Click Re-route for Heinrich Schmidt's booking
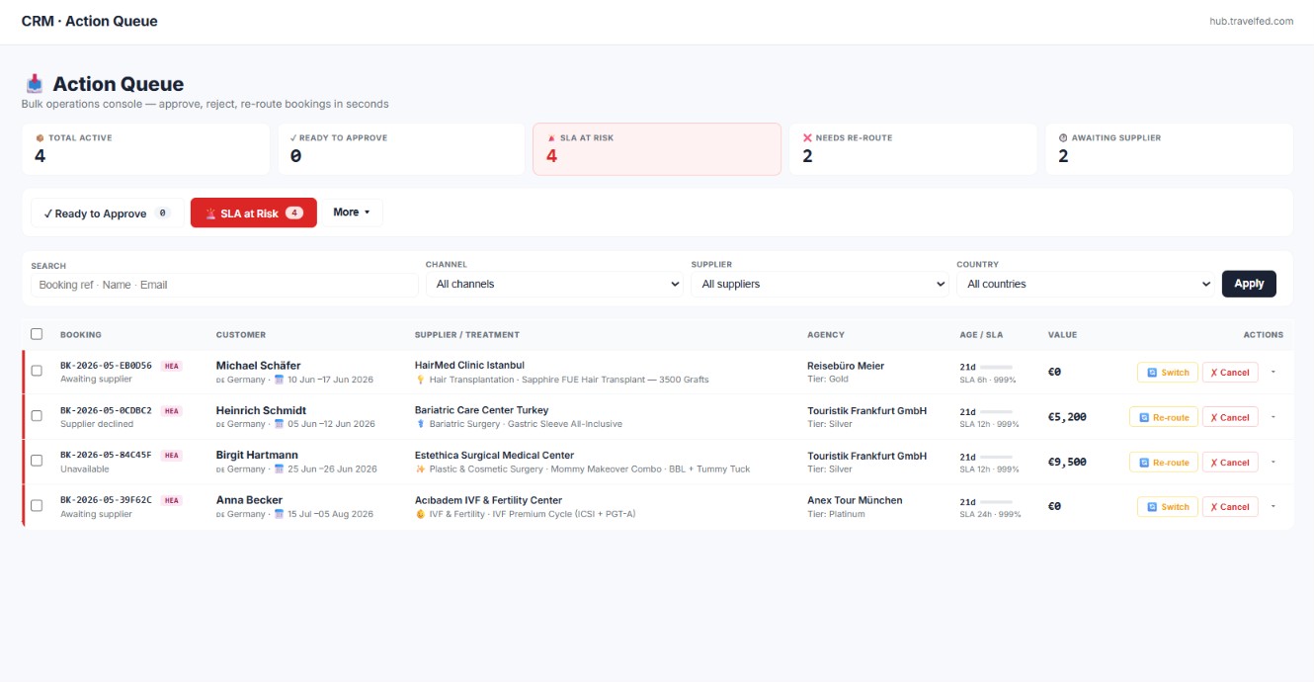This screenshot has height=682, width=1314. pos(1164,417)
